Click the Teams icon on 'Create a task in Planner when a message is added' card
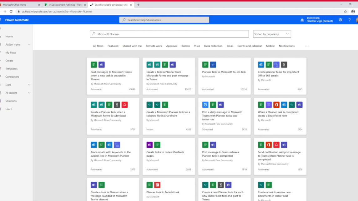Screen dimensions: 358x201 click(94, 185)
